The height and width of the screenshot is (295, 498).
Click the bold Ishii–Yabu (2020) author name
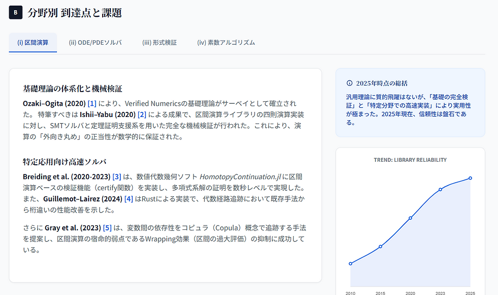107,115
